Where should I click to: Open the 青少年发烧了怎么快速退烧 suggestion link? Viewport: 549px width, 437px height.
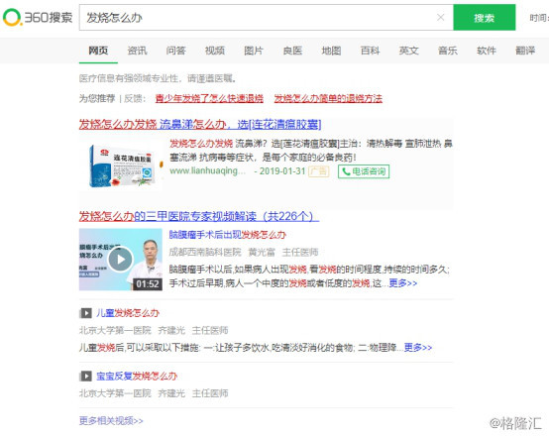[x=209, y=98]
